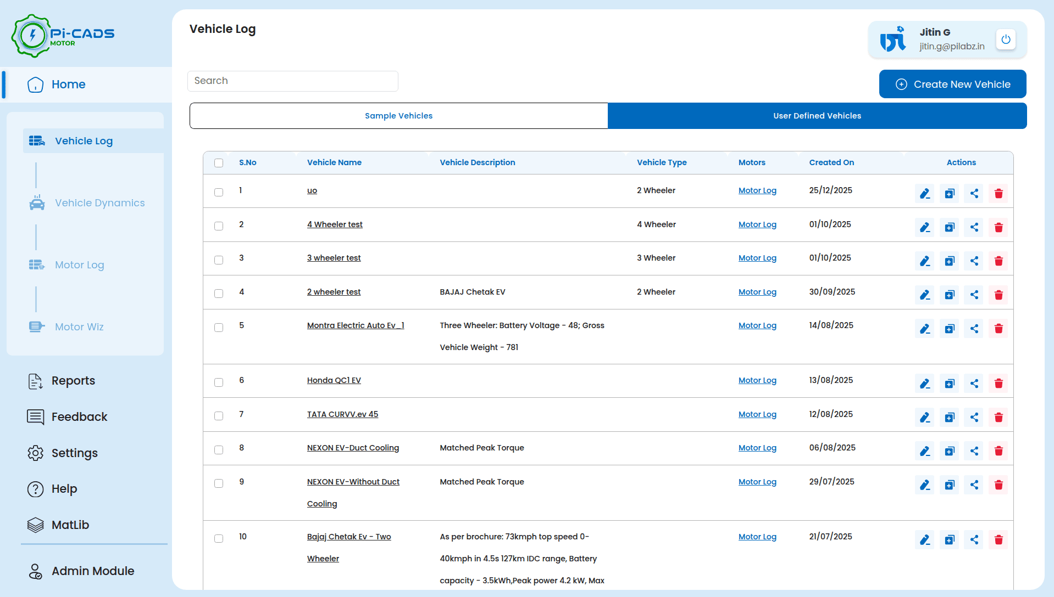Share the Honda QC1 EV vehicle

974,384
